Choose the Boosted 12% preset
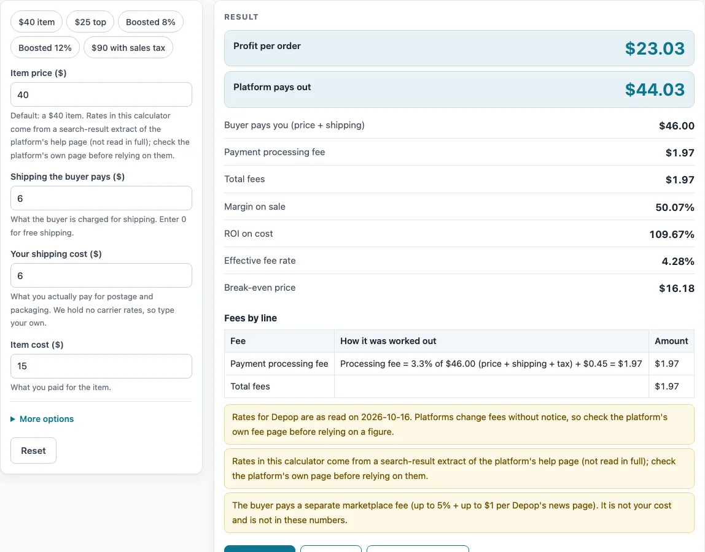 coord(45,48)
